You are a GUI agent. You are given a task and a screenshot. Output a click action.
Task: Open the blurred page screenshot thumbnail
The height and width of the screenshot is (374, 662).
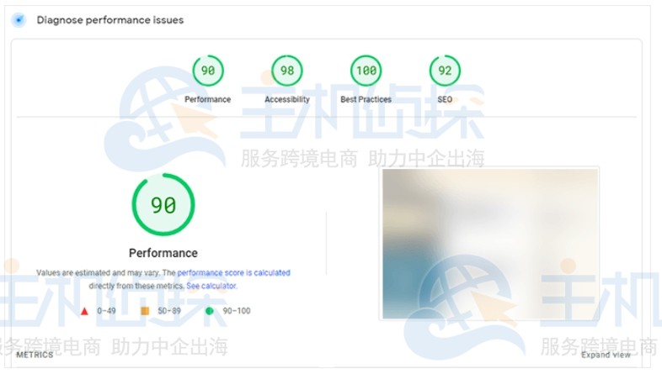point(489,244)
